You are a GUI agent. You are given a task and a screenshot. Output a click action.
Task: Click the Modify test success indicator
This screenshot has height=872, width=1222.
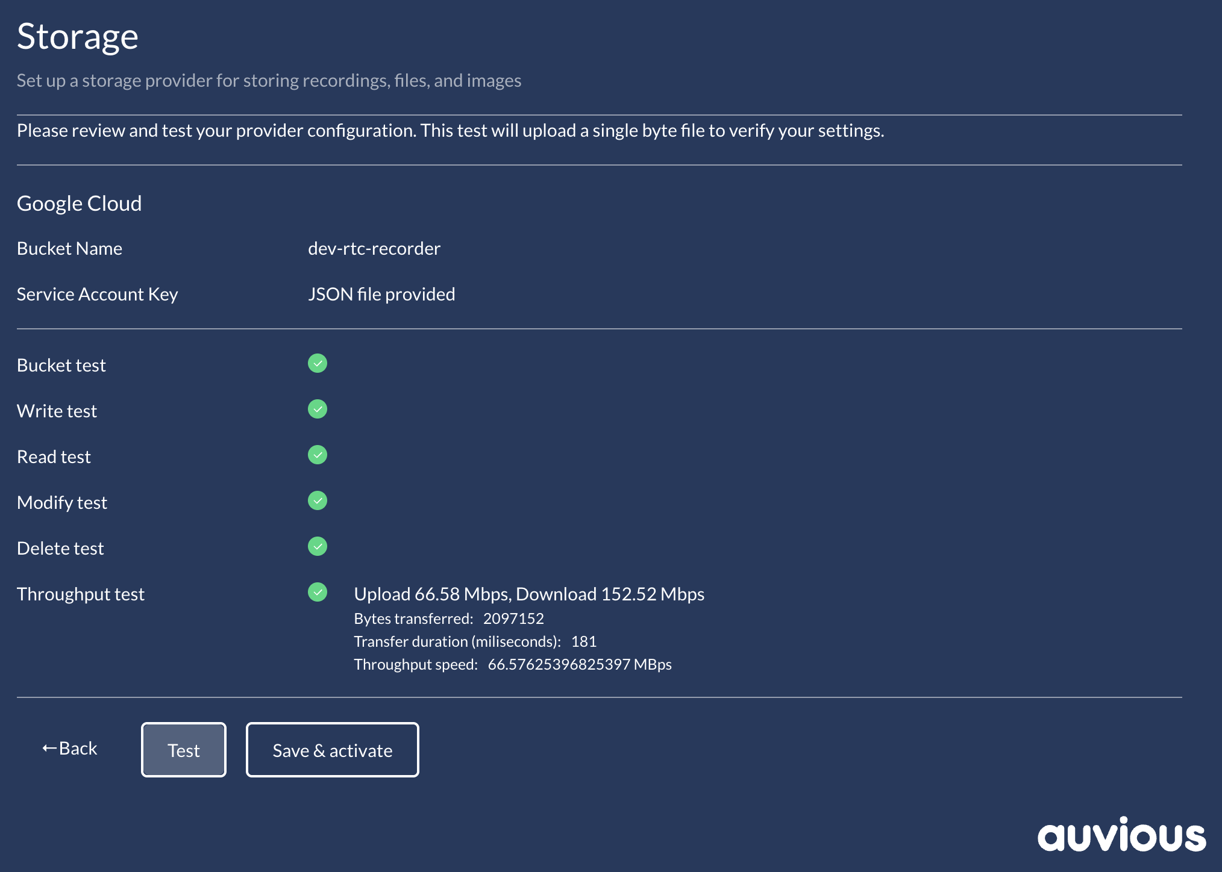[x=317, y=500]
